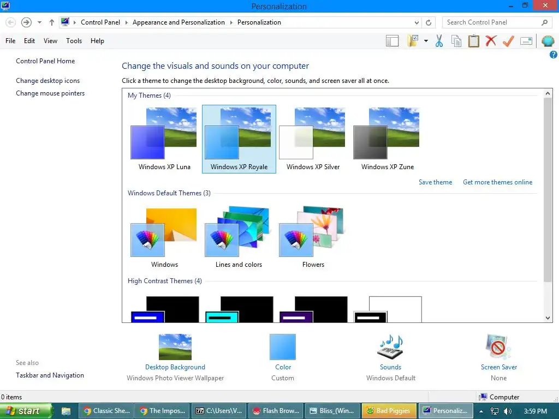Screen dimensions: 559x419
Task: Open folder options dropdown arrow in toolbar
Action: [x=426, y=41]
